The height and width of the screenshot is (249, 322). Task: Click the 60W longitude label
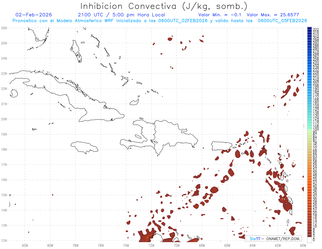click(303, 245)
